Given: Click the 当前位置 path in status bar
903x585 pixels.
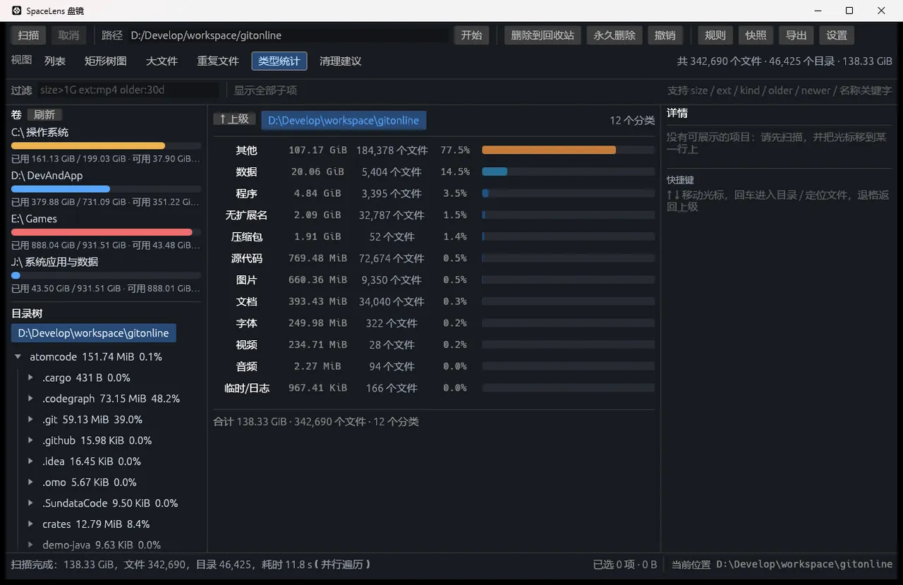Looking at the screenshot, I should pos(805,565).
